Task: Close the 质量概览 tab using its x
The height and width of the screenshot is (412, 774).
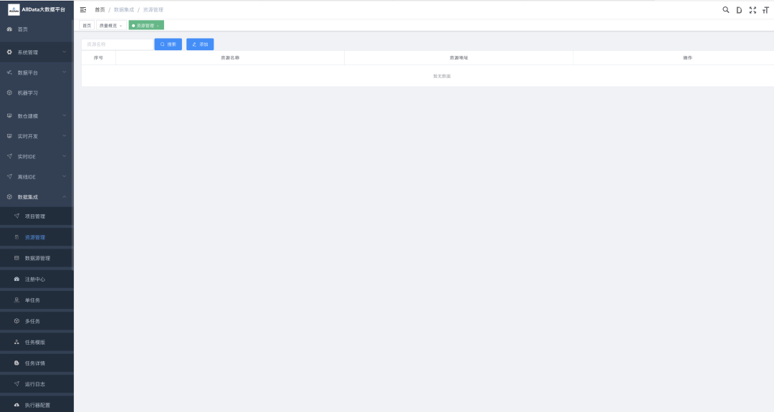Action: [x=120, y=26]
